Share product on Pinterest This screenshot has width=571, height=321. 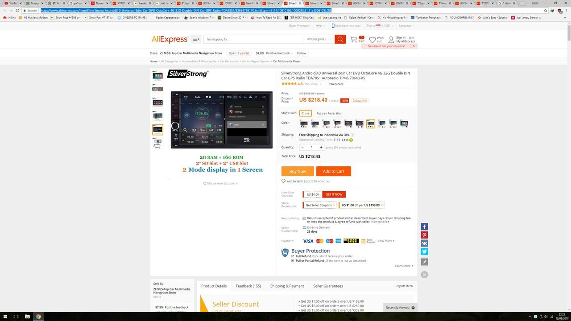[x=424, y=235]
